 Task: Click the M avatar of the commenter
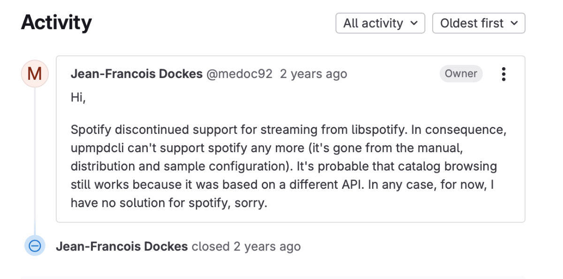click(x=35, y=74)
